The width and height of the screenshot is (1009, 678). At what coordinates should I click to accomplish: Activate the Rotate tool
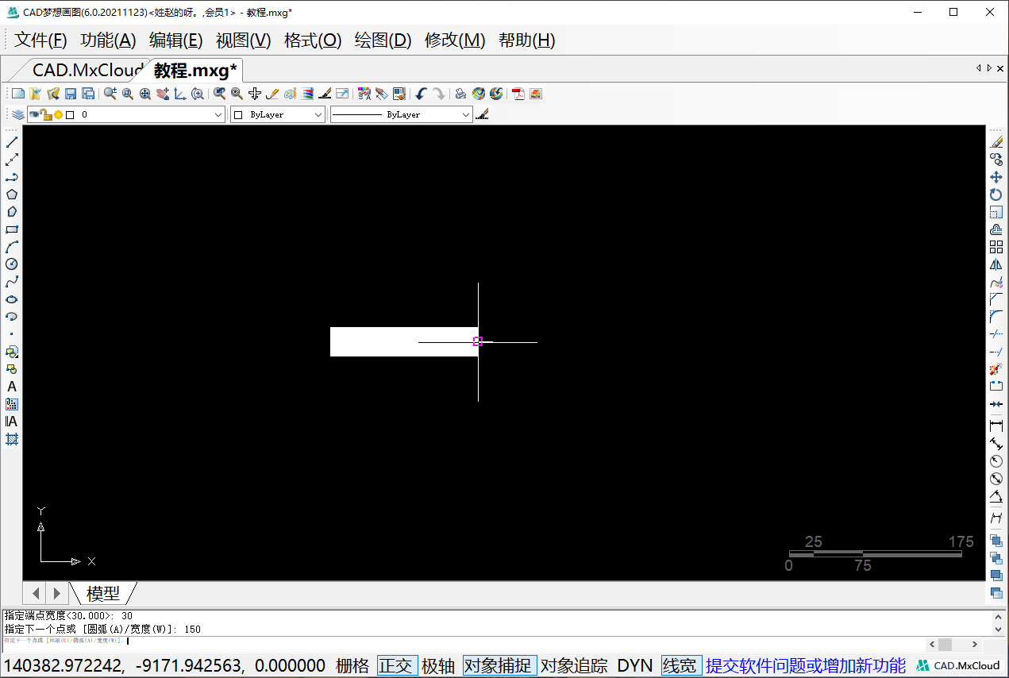(996, 195)
